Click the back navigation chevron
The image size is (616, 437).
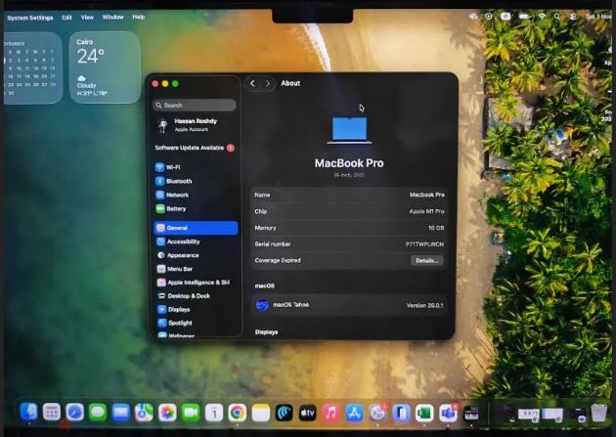coord(252,84)
